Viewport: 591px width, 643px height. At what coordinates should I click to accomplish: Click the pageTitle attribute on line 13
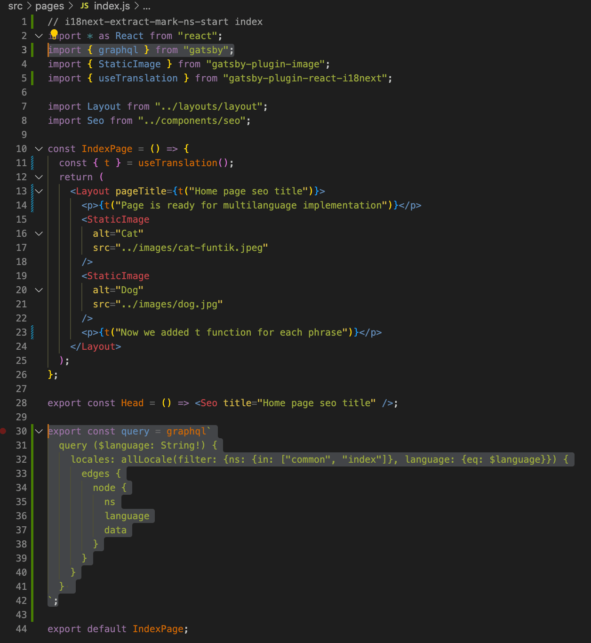click(x=141, y=191)
